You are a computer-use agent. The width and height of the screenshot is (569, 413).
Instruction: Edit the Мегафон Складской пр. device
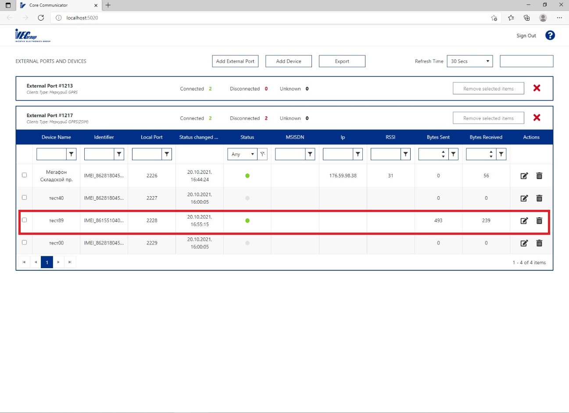point(524,176)
